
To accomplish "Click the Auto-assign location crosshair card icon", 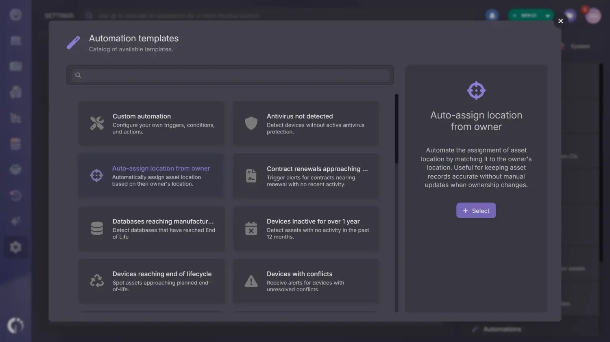I will (x=96, y=175).
